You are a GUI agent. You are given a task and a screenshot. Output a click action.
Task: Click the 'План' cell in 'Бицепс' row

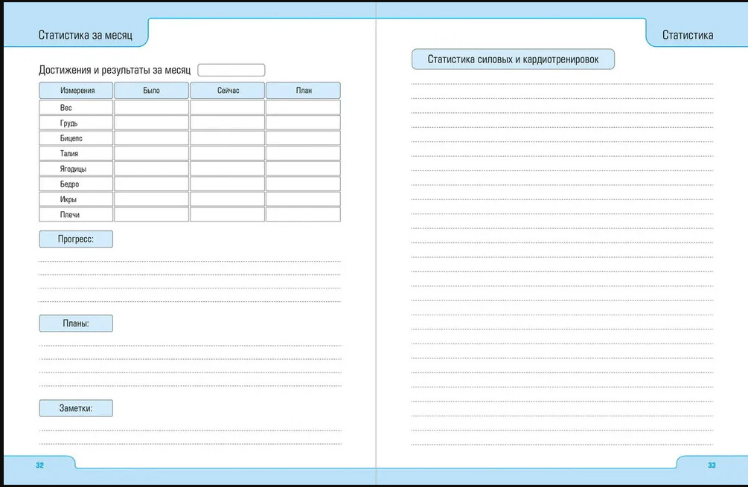(x=303, y=138)
